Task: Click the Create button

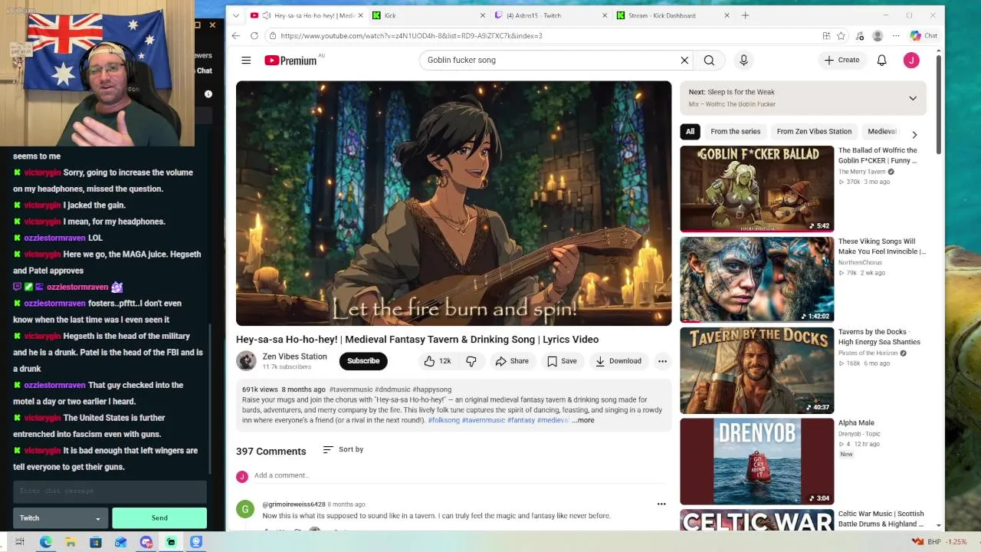Action: point(842,60)
